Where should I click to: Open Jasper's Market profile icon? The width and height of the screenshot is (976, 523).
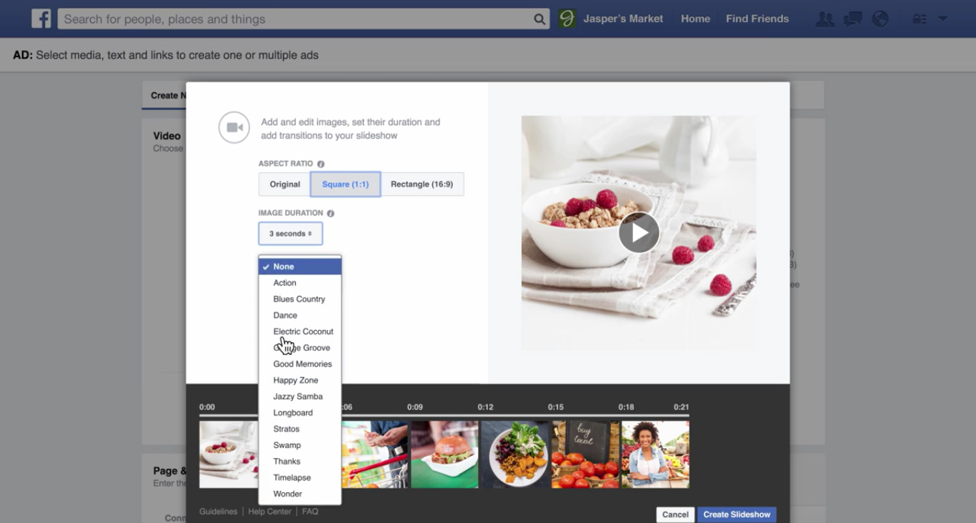point(567,19)
